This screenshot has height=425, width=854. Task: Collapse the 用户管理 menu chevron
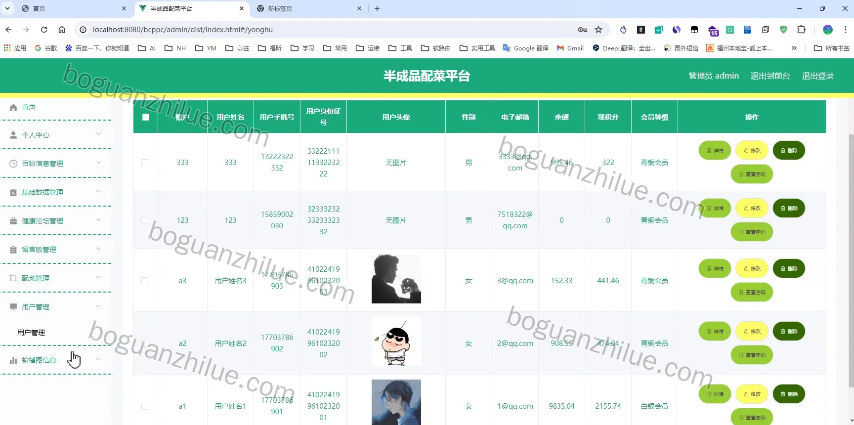98,306
